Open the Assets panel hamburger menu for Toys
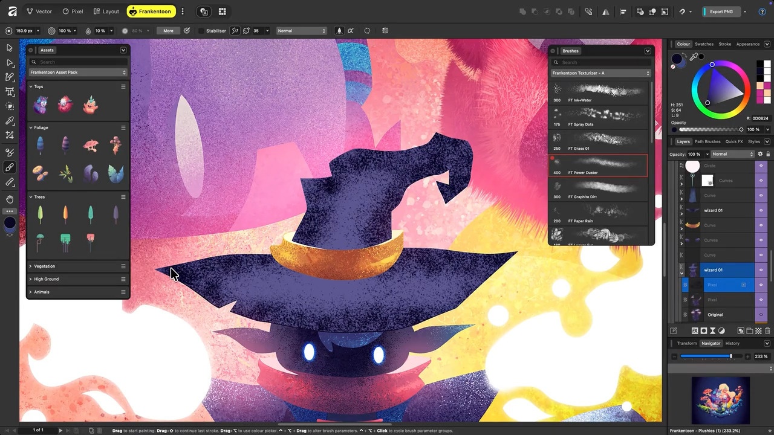 pos(123,86)
